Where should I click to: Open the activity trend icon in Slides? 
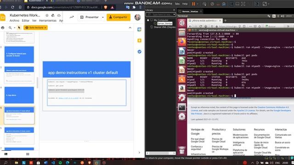click(x=72, y=17)
